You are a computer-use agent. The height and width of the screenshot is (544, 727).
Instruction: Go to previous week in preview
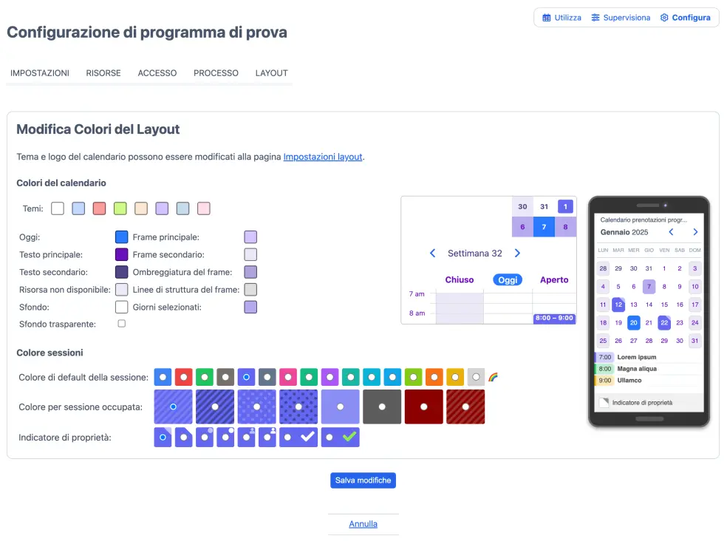pyautogui.click(x=433, y=254)
